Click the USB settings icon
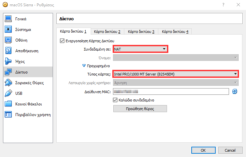246x157 pixels. 9,93
